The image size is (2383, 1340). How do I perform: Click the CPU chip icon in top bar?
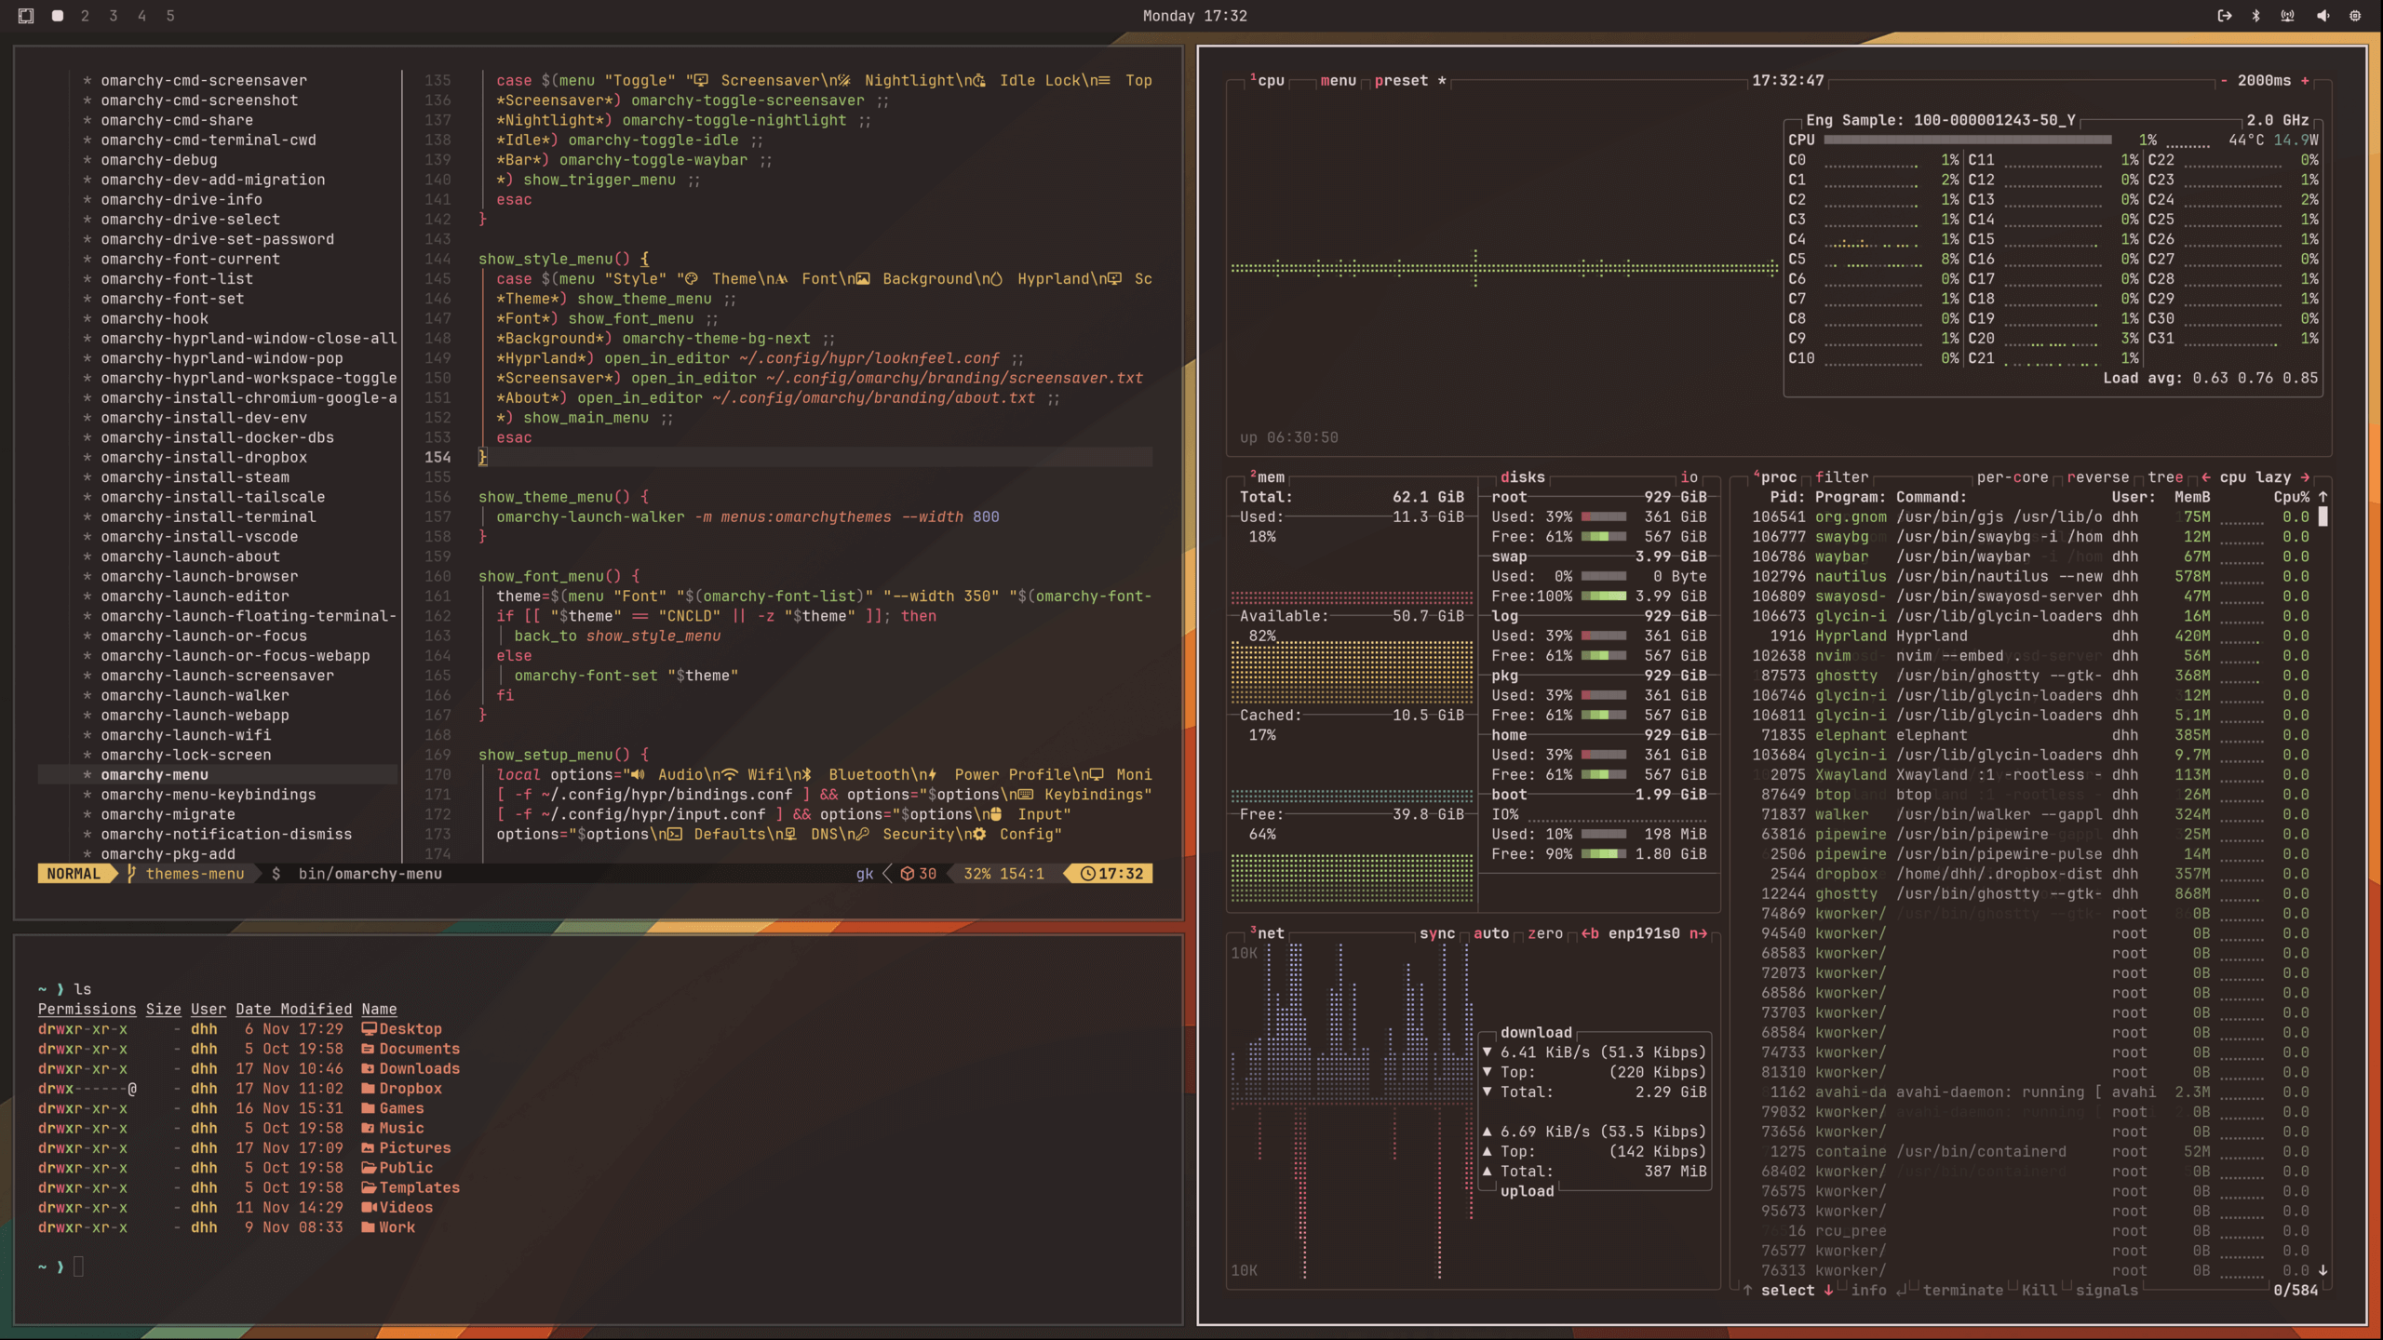point(2355,16)
